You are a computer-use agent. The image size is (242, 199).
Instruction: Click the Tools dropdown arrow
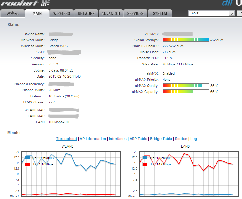231,13
